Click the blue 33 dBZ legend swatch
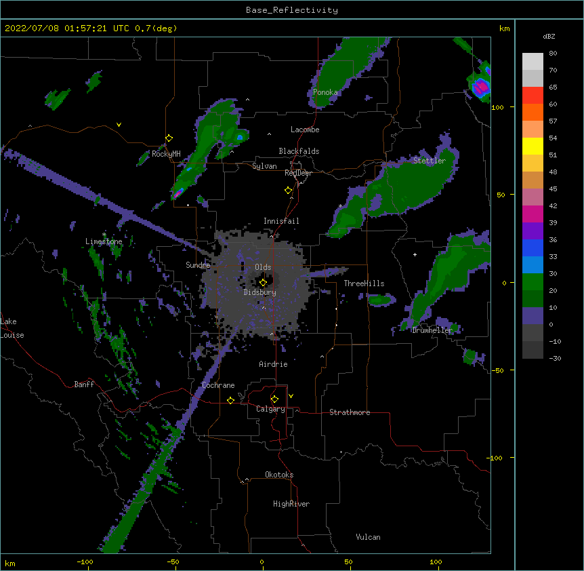Image resolution: width=584 pixels, height=571 pixels. tap(533, 248)
